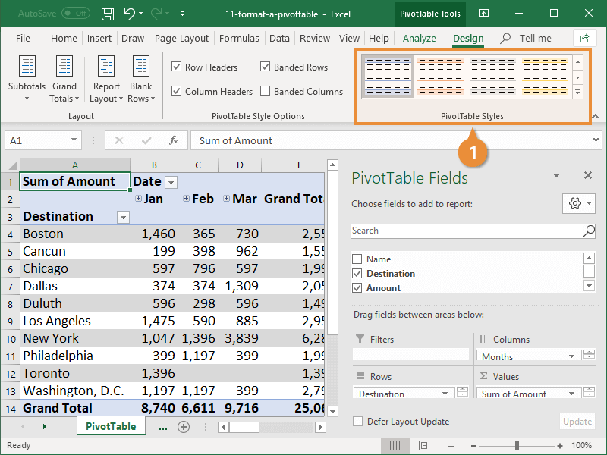This screenshot has height=455, width=607.
Task: Switch to Page Break Preview icon
Action: (452, 445)
